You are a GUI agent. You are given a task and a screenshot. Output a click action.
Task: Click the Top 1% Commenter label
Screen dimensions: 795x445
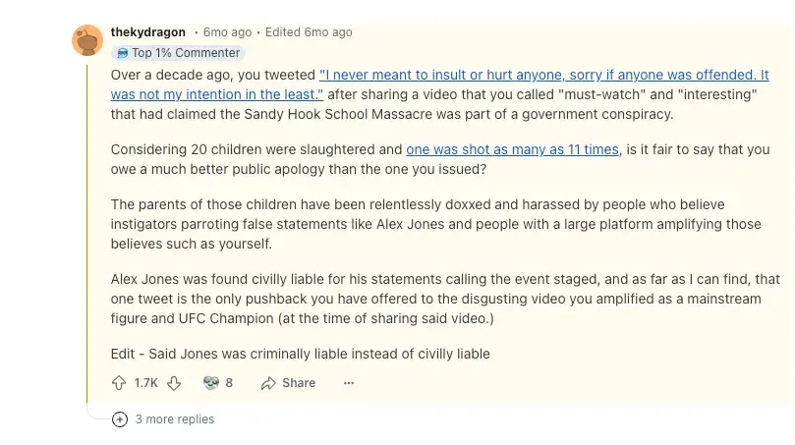(x=186, y=53)
